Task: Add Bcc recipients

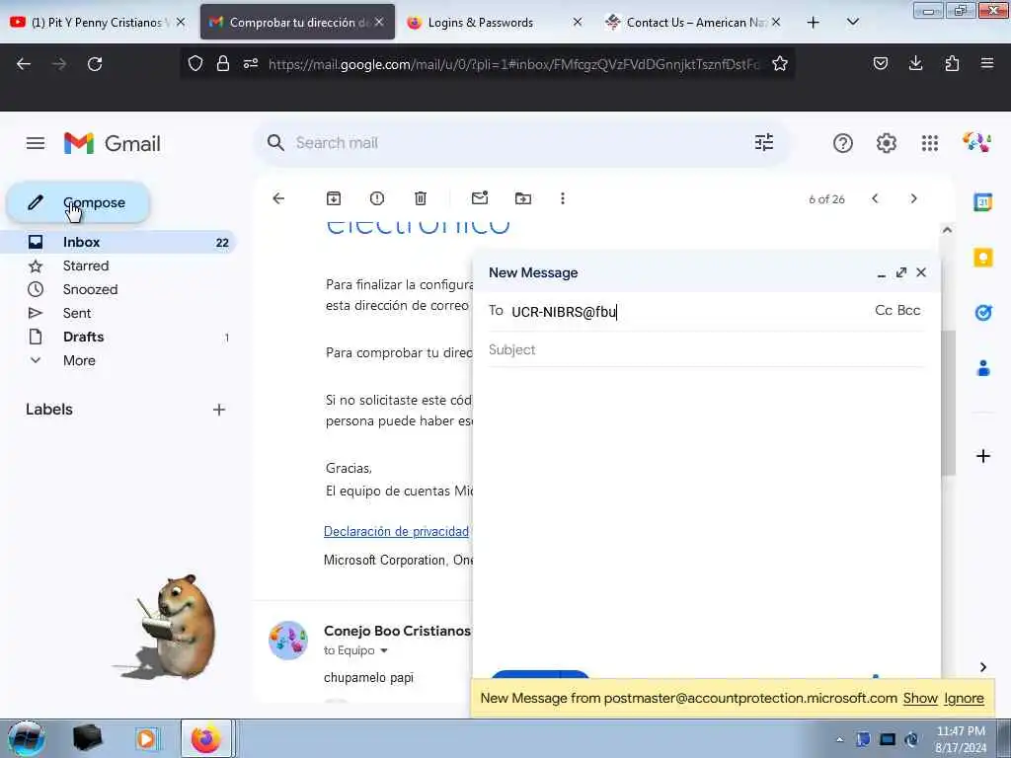Action: (x=908, y=311)
